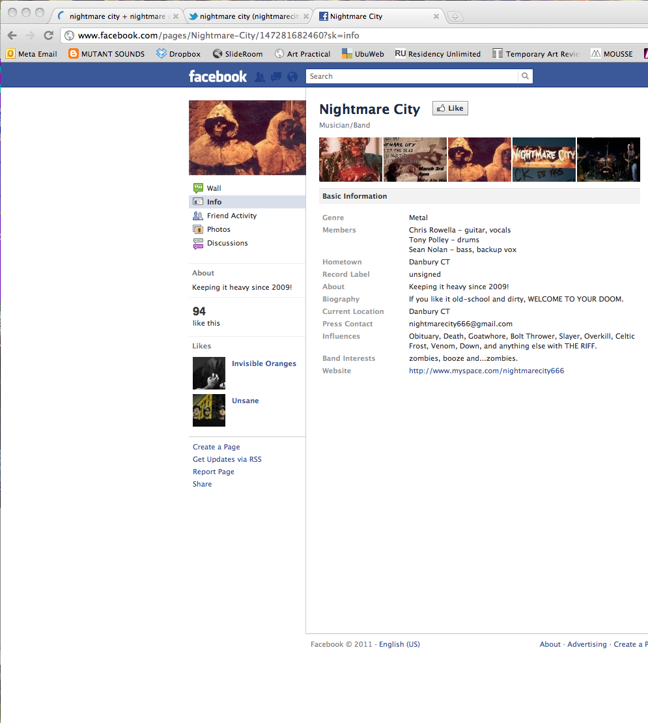Click the nightmarecity666@gmail.com press contact
Image resolution: width=648 pixels, height=723 pixels.
(460, 324)
